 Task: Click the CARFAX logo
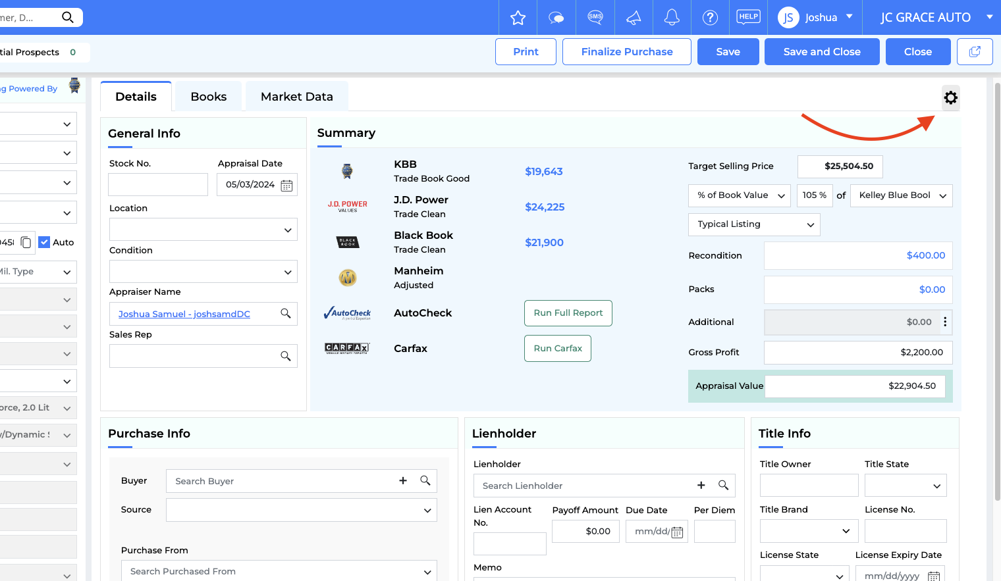tap(347, 348)
